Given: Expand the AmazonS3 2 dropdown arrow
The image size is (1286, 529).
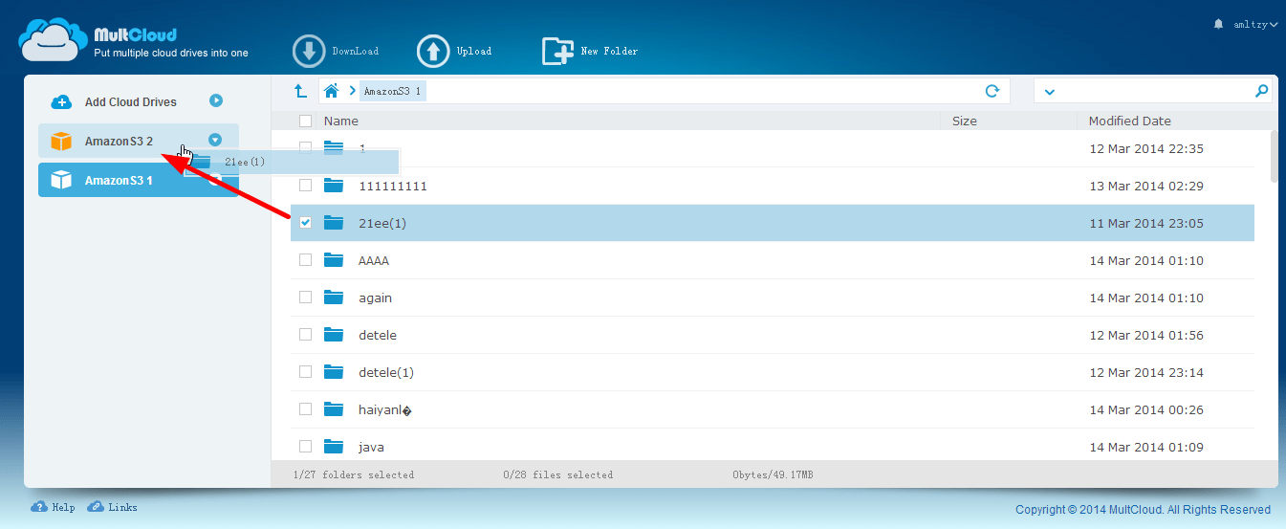Looking at the screenshot, I should tap(215, 140).
